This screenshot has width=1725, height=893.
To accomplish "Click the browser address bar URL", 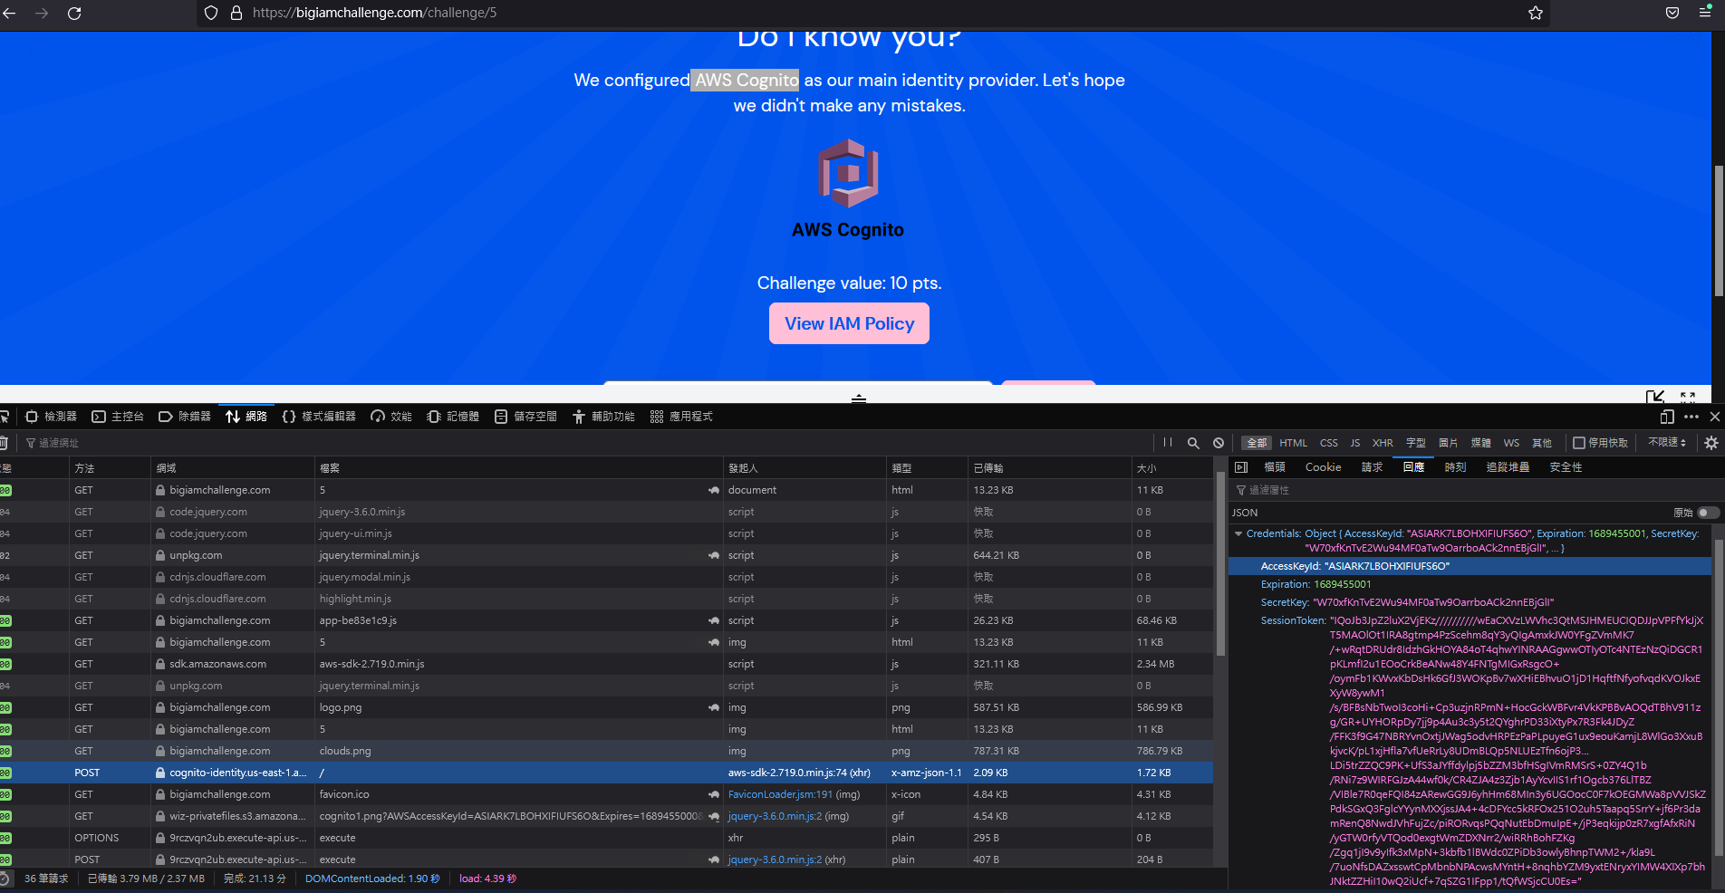I will click(x=374, y=13).
